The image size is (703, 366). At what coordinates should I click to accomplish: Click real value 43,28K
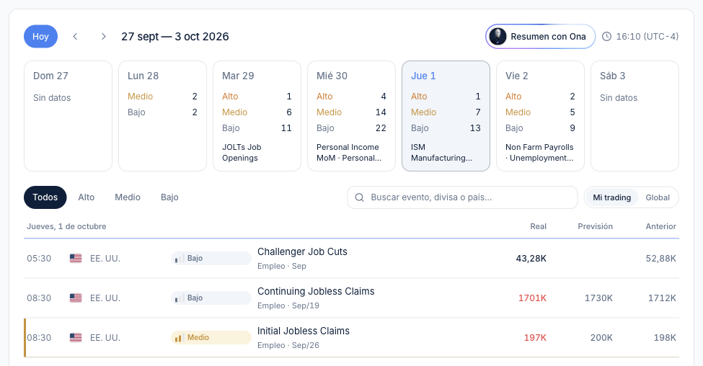[531, 259]
